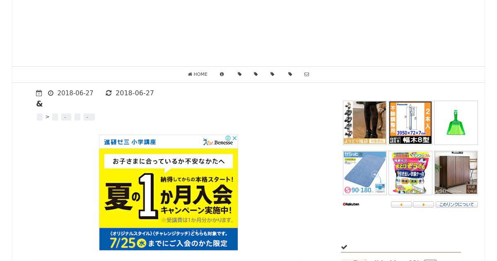This screenshot has height=261, width=497.
Task: Open the pink dehumidifier bag product thumbnail
Action: pyautogui.click(x=410, y=173)
